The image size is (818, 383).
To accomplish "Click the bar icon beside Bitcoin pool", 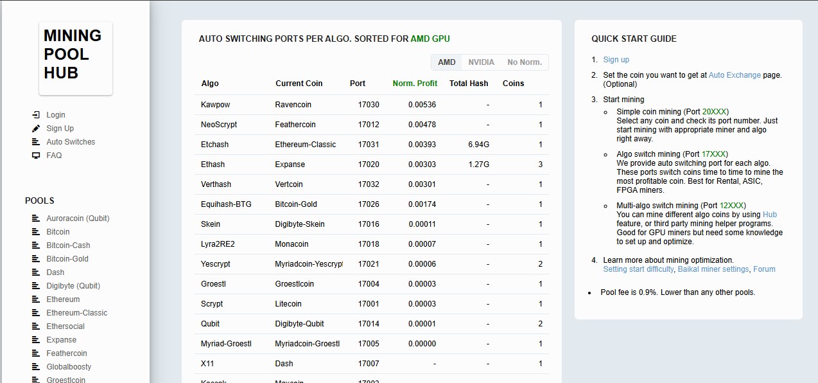I will point(36,231).
